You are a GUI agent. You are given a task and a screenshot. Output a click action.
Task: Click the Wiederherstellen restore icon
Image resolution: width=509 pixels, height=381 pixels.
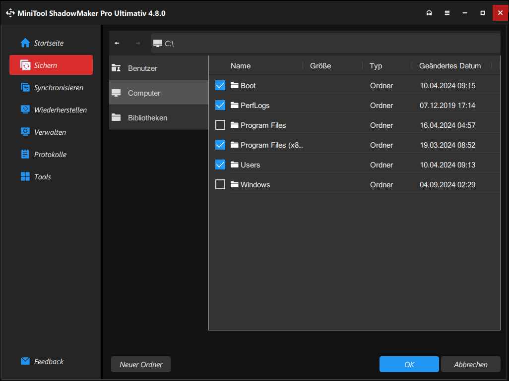tap(25, 109)
